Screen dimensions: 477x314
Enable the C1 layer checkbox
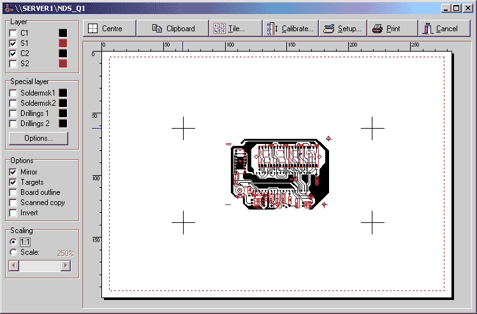tap(13, 32)
